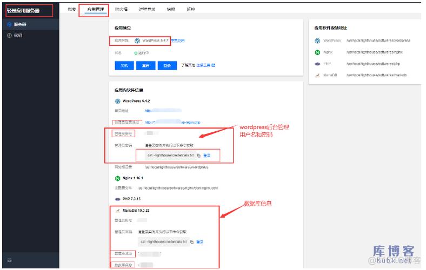Viewport: 426px width, 270px height.
Task: Click the WordPress site root directory path
Action: click(176, 167)
